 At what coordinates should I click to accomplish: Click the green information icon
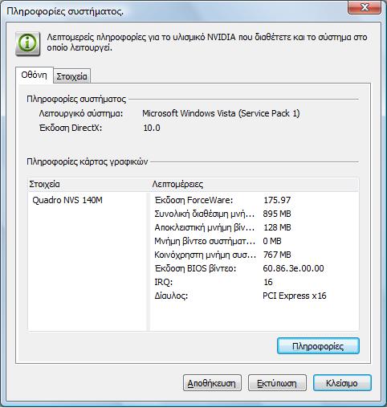[x=28, y=44]
